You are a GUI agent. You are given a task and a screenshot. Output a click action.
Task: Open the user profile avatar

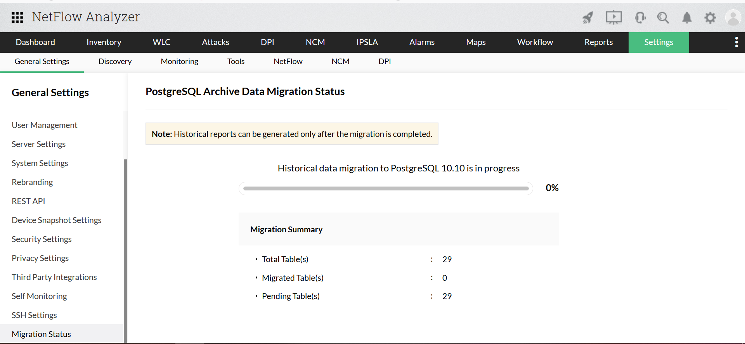[733, 17]
